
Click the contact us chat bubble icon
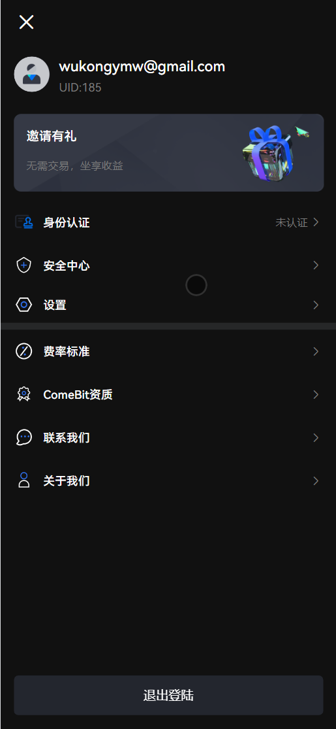click(24, 437)
